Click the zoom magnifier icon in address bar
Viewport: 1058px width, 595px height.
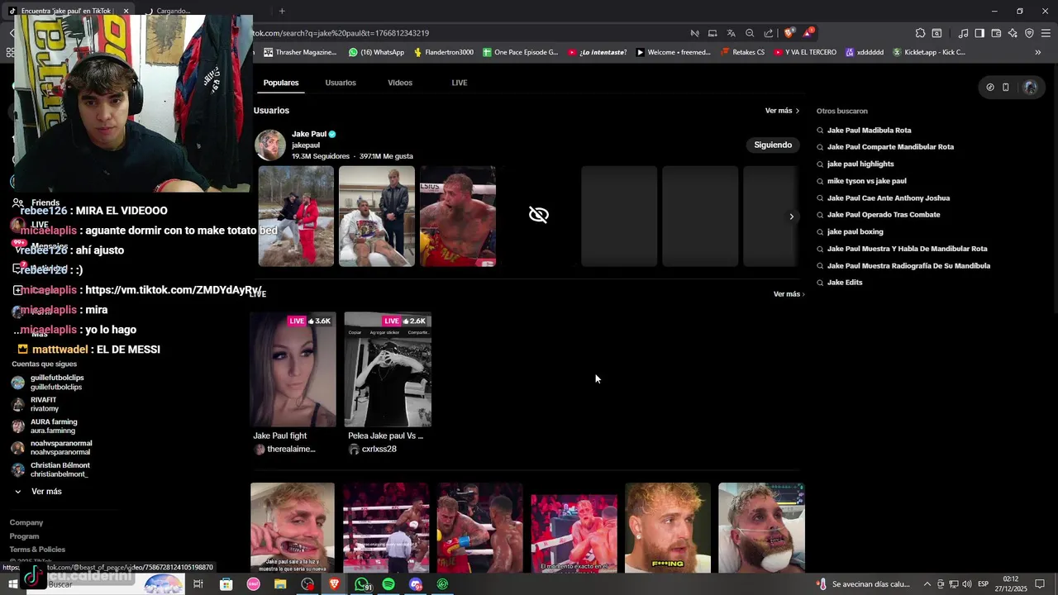[750, 33]
